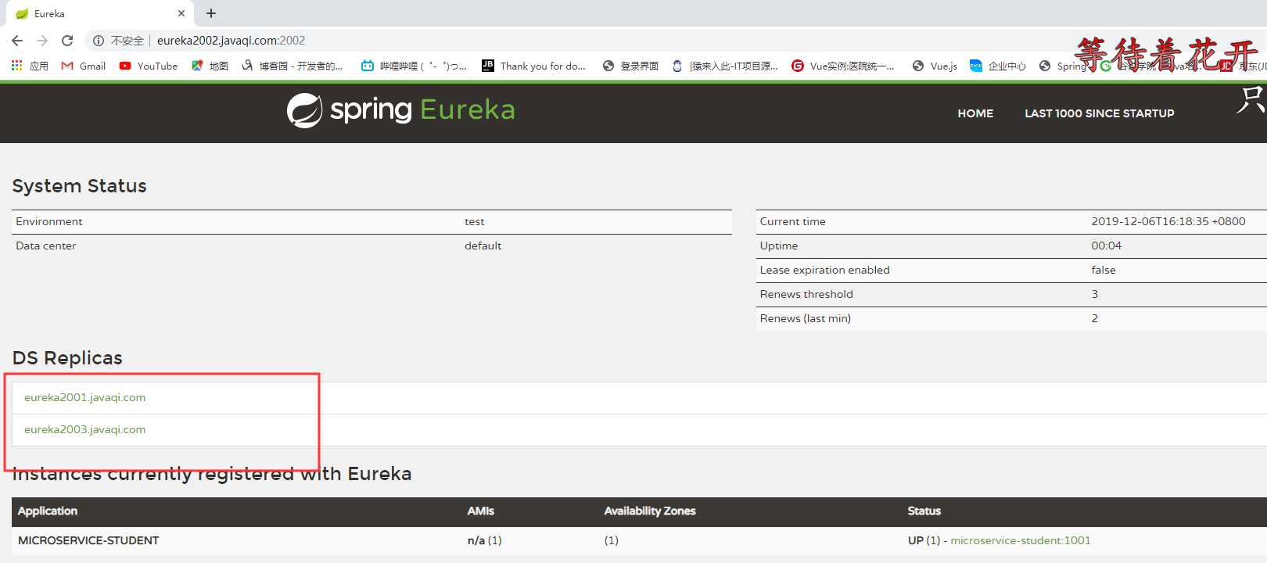Open the YouTube bookmark
This screenshot has width=1267, height=563.
pyautogui.click(x=149, y=66)
